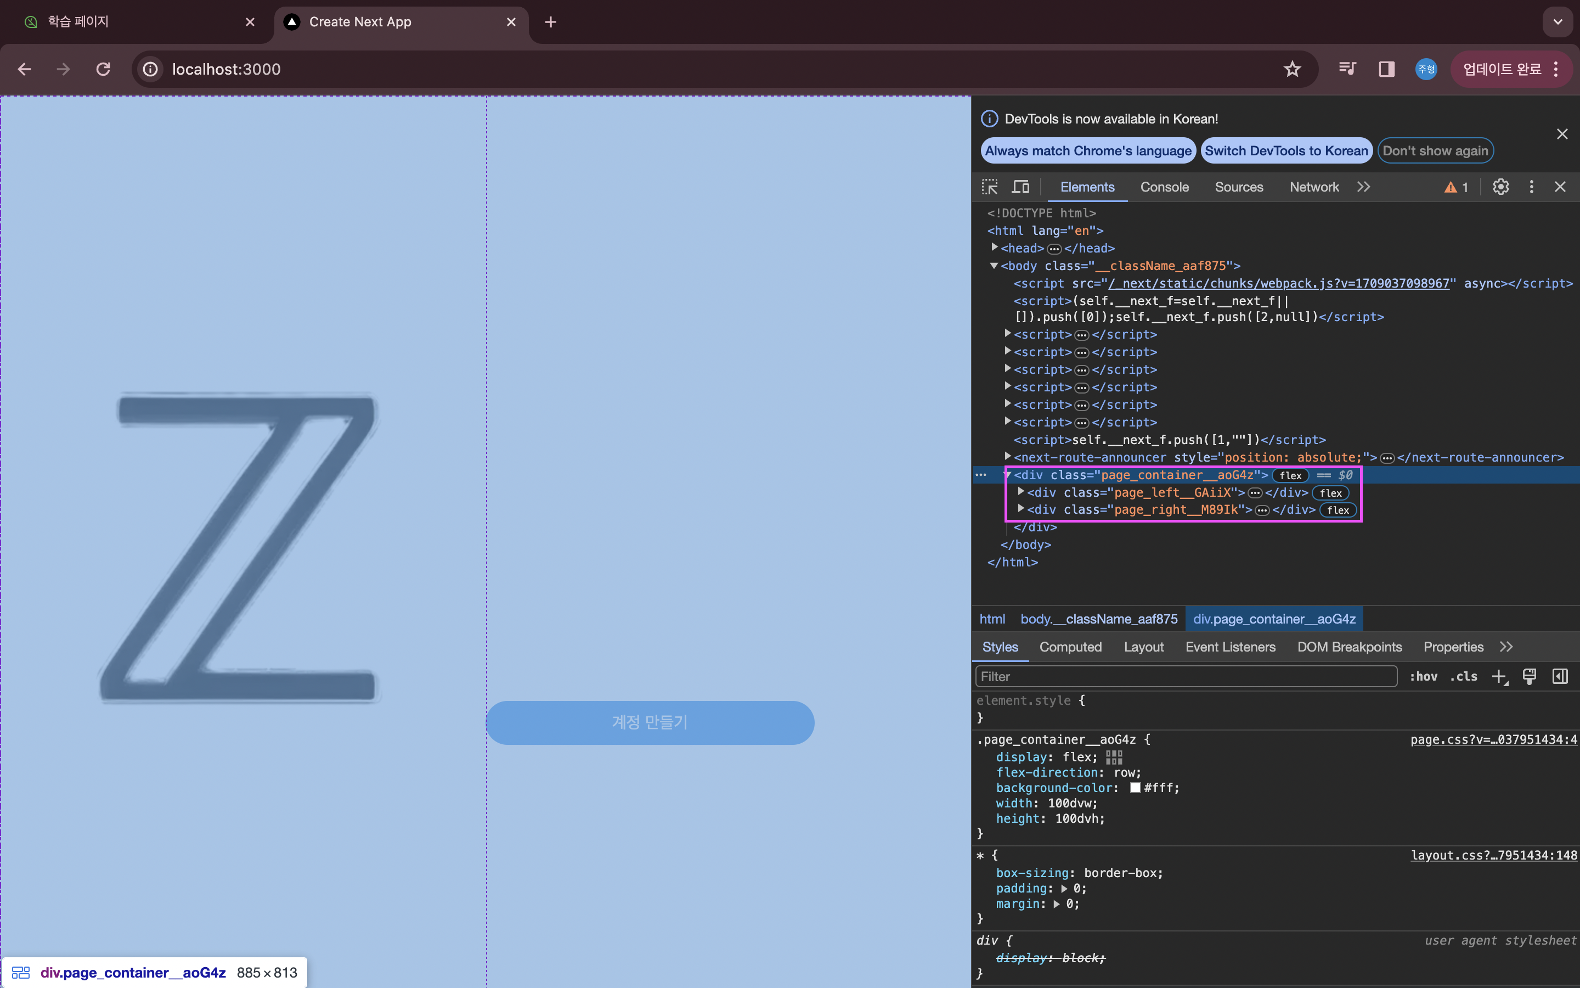
Task: Expand the next-route-announcer element
Action: [x=1007, y=456]
